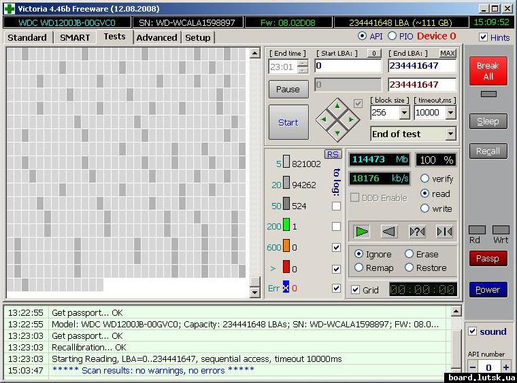Click the red Break All button
The height and width of the screenshot is (383, 517).
(488, 71)
